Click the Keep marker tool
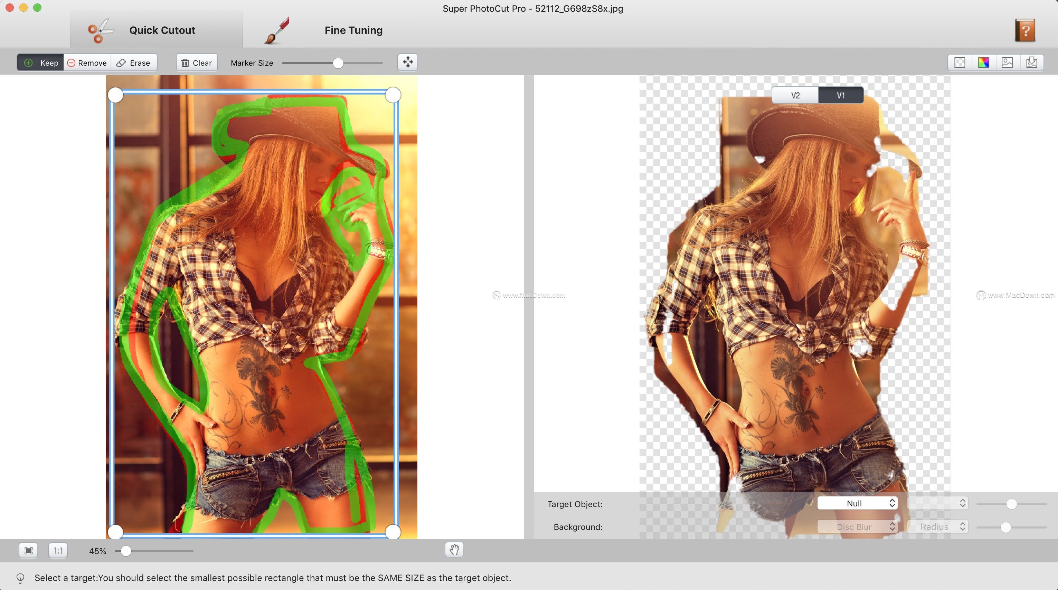This screenshot has width=1058, height=590. (41, 63)
